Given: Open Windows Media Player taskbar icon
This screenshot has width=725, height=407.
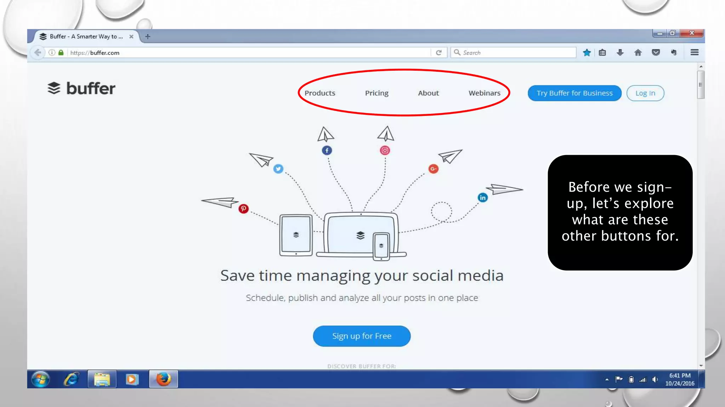Looking at the screenshot, I should 132,379.
